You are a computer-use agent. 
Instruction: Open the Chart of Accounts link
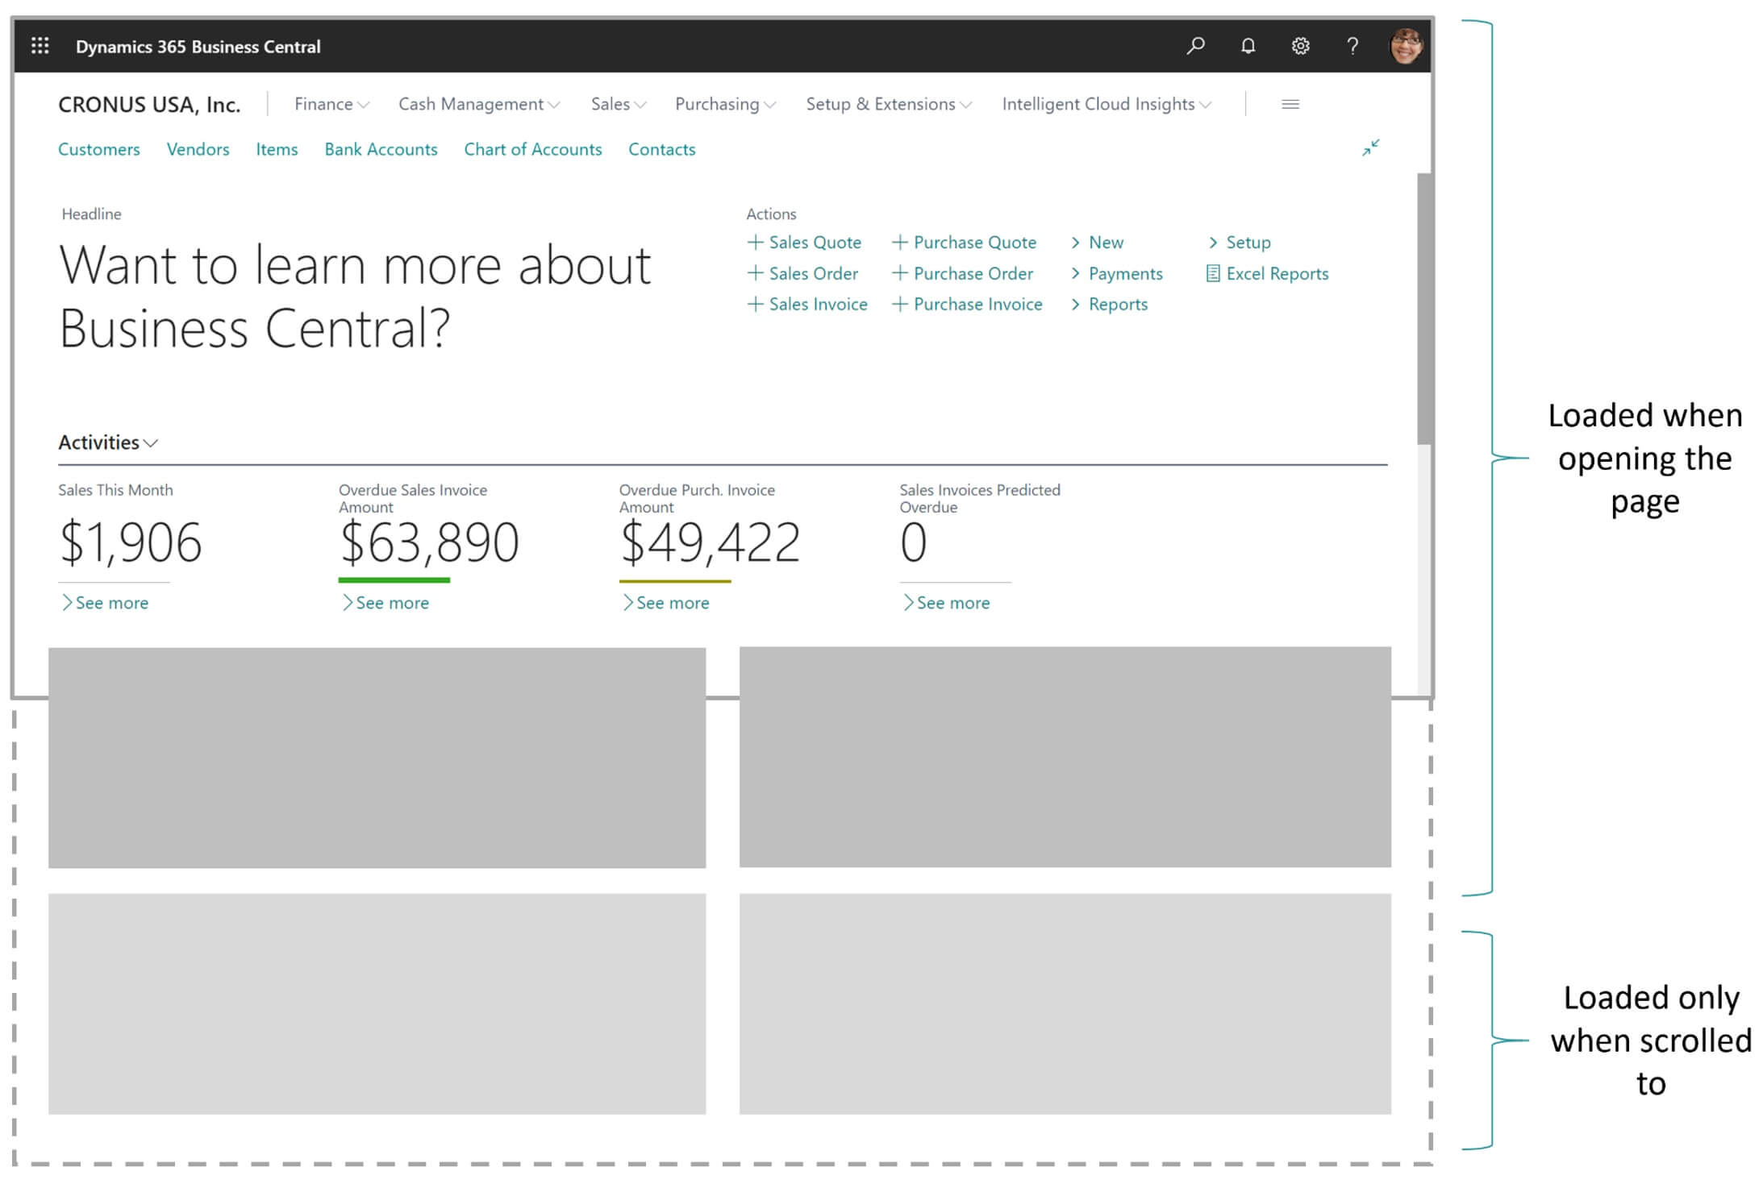pyautogui.click(x=533, y=149)
